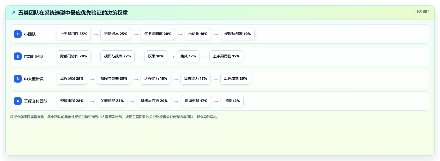Click the 小团队 row label

[x=30, y=34]
